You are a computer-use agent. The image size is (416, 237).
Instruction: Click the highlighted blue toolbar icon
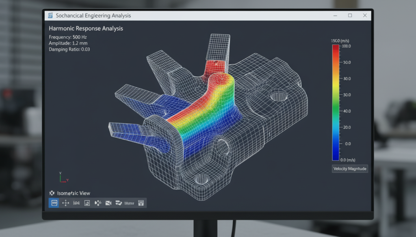pos(54,203)
